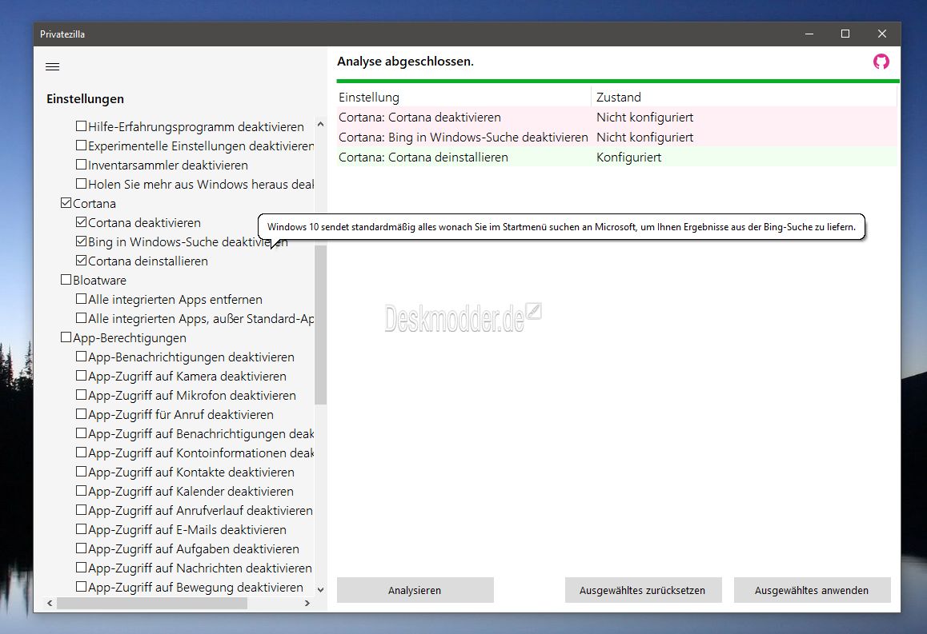The height and width of the screenshot is (634, 927).
Task: Click the horizontal scrollbar left arrow
Action: [50, 603]
